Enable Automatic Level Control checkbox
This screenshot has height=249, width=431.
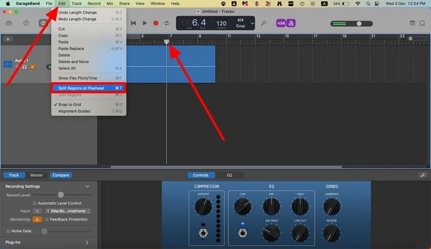click(35, 203)
